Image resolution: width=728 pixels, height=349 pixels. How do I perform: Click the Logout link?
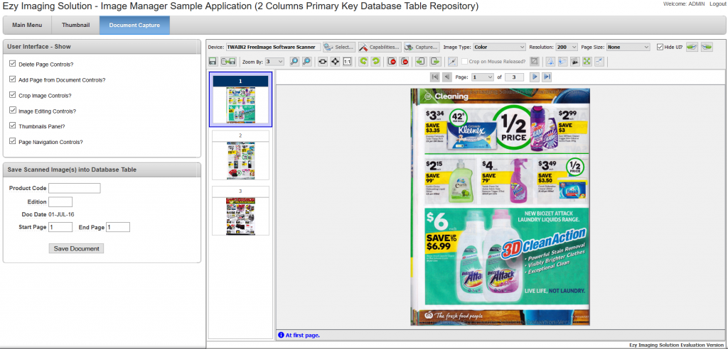coord(717,4)
